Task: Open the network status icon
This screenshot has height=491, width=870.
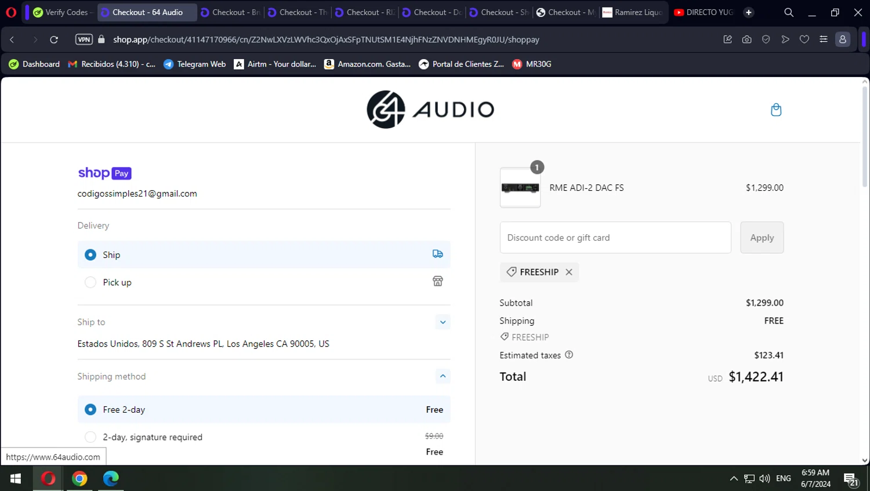Action: pyautogui.click(x=749, y=479)
